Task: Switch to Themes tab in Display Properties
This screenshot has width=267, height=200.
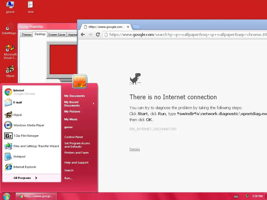Action: pos(27,35)
